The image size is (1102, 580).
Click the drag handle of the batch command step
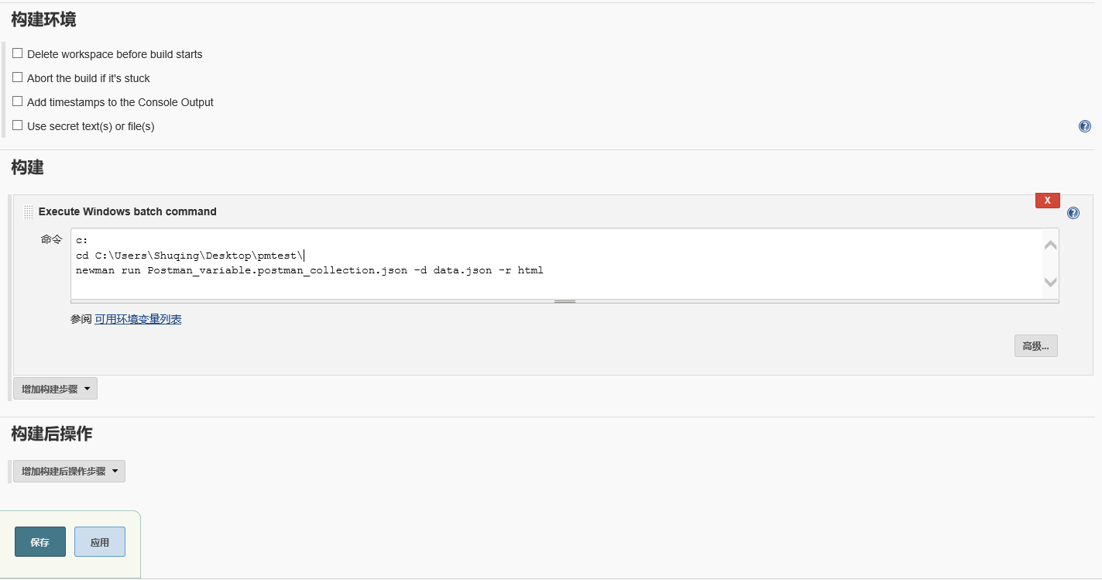(x=28, y=211)
